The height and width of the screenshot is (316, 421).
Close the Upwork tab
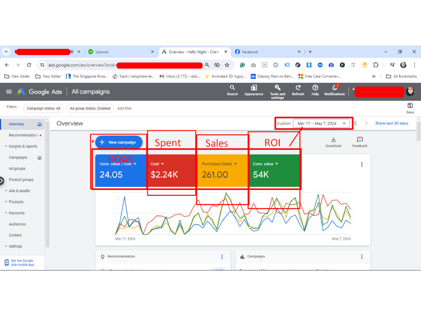(x=152, y=52)
